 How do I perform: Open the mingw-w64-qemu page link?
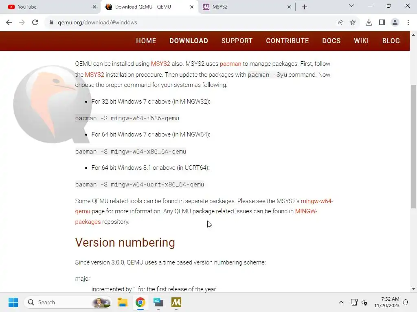(x=317, y=201)
